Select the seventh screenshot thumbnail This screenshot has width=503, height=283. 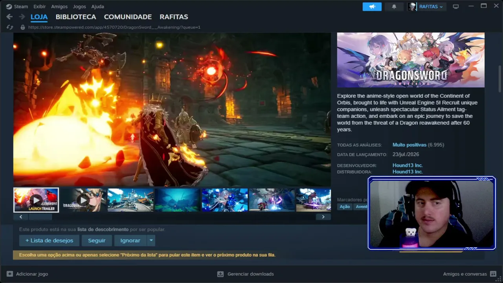pyautogui.click(x=314, y=200)
